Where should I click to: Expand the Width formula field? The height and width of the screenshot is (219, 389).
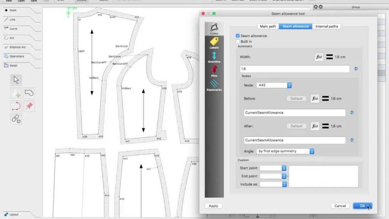coord(356,69)
